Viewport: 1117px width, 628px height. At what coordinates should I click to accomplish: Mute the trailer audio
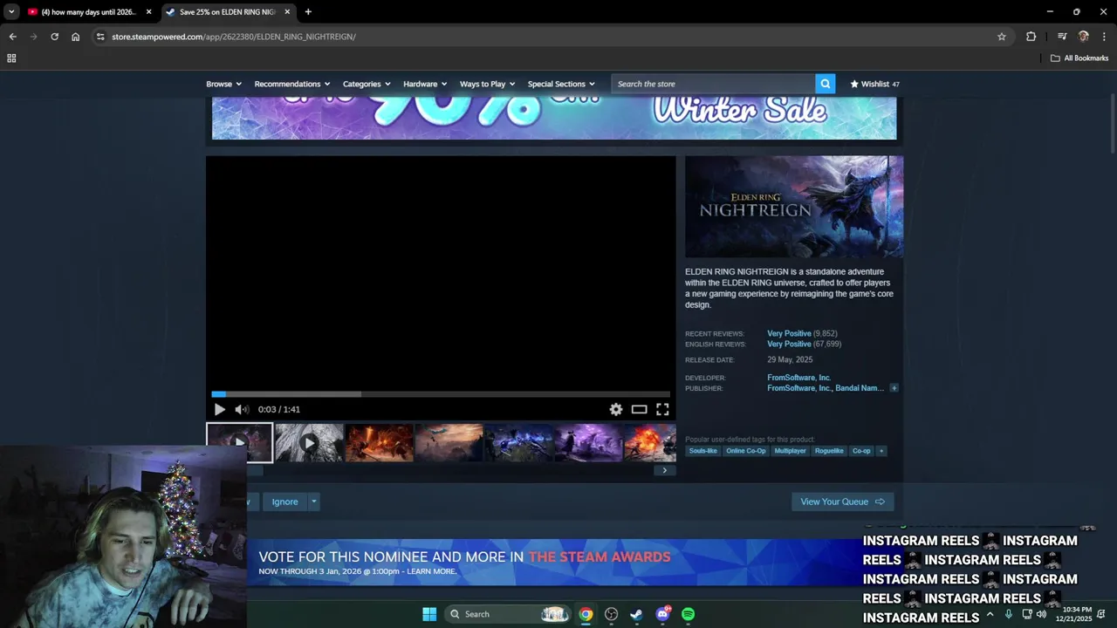242,409
